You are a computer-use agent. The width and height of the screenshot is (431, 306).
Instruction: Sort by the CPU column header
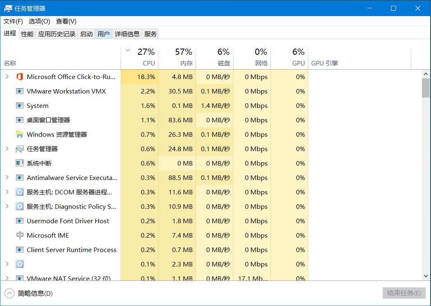click(x=140, y=57)
